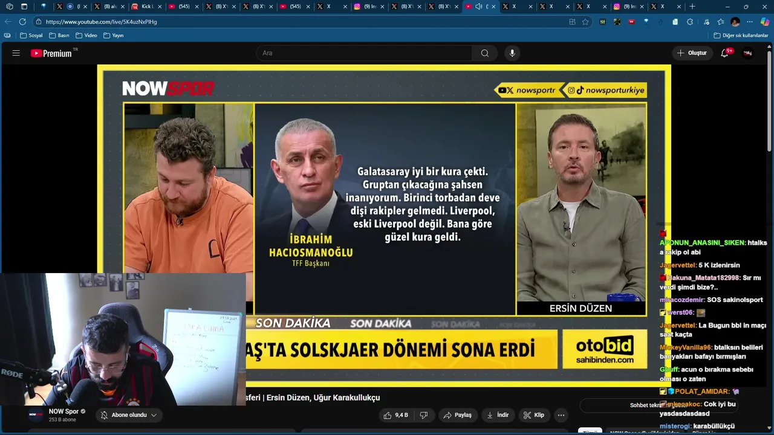Open the browser profile picture
774x435 pixels.
[735, 22]
